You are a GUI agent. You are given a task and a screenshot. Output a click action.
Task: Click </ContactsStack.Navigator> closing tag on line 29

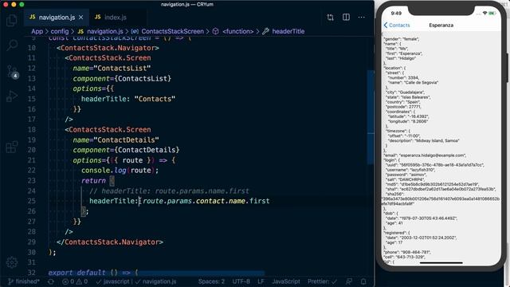[x=110, y=242]
